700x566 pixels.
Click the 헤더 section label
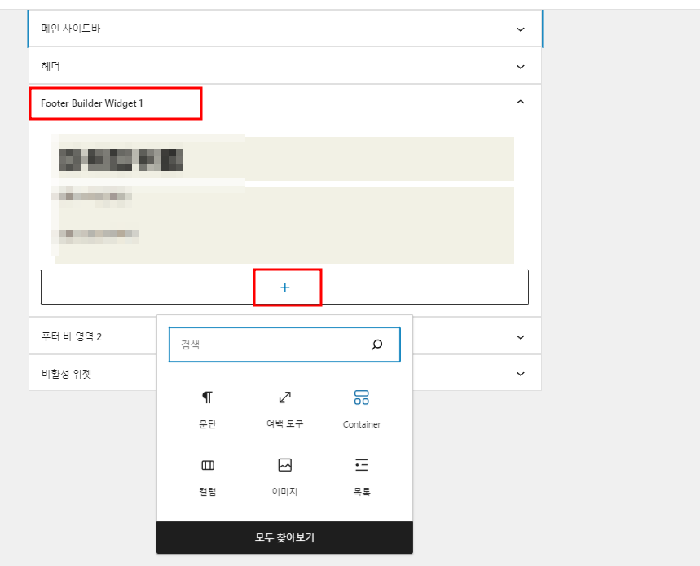tap(46, 66)
